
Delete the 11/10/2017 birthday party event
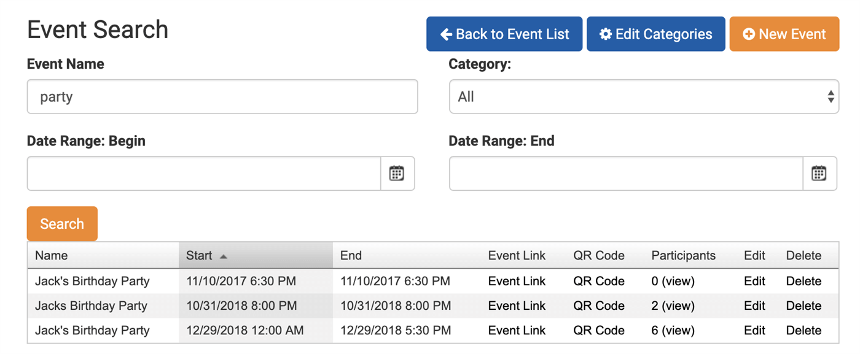coord(803,281)
